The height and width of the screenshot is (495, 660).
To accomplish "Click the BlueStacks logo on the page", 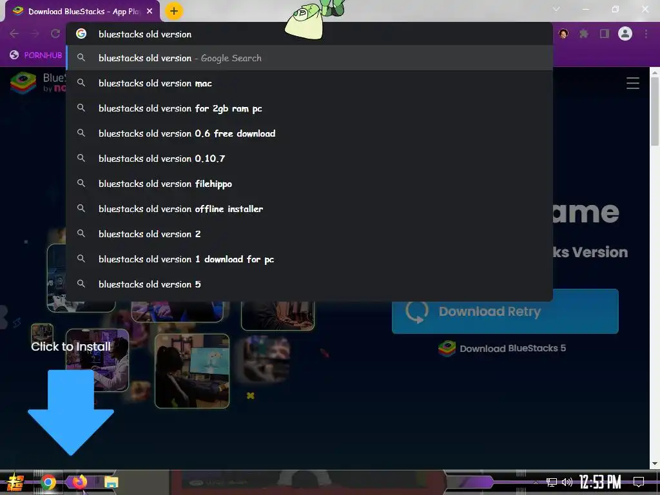I will [x=23, y=83].
